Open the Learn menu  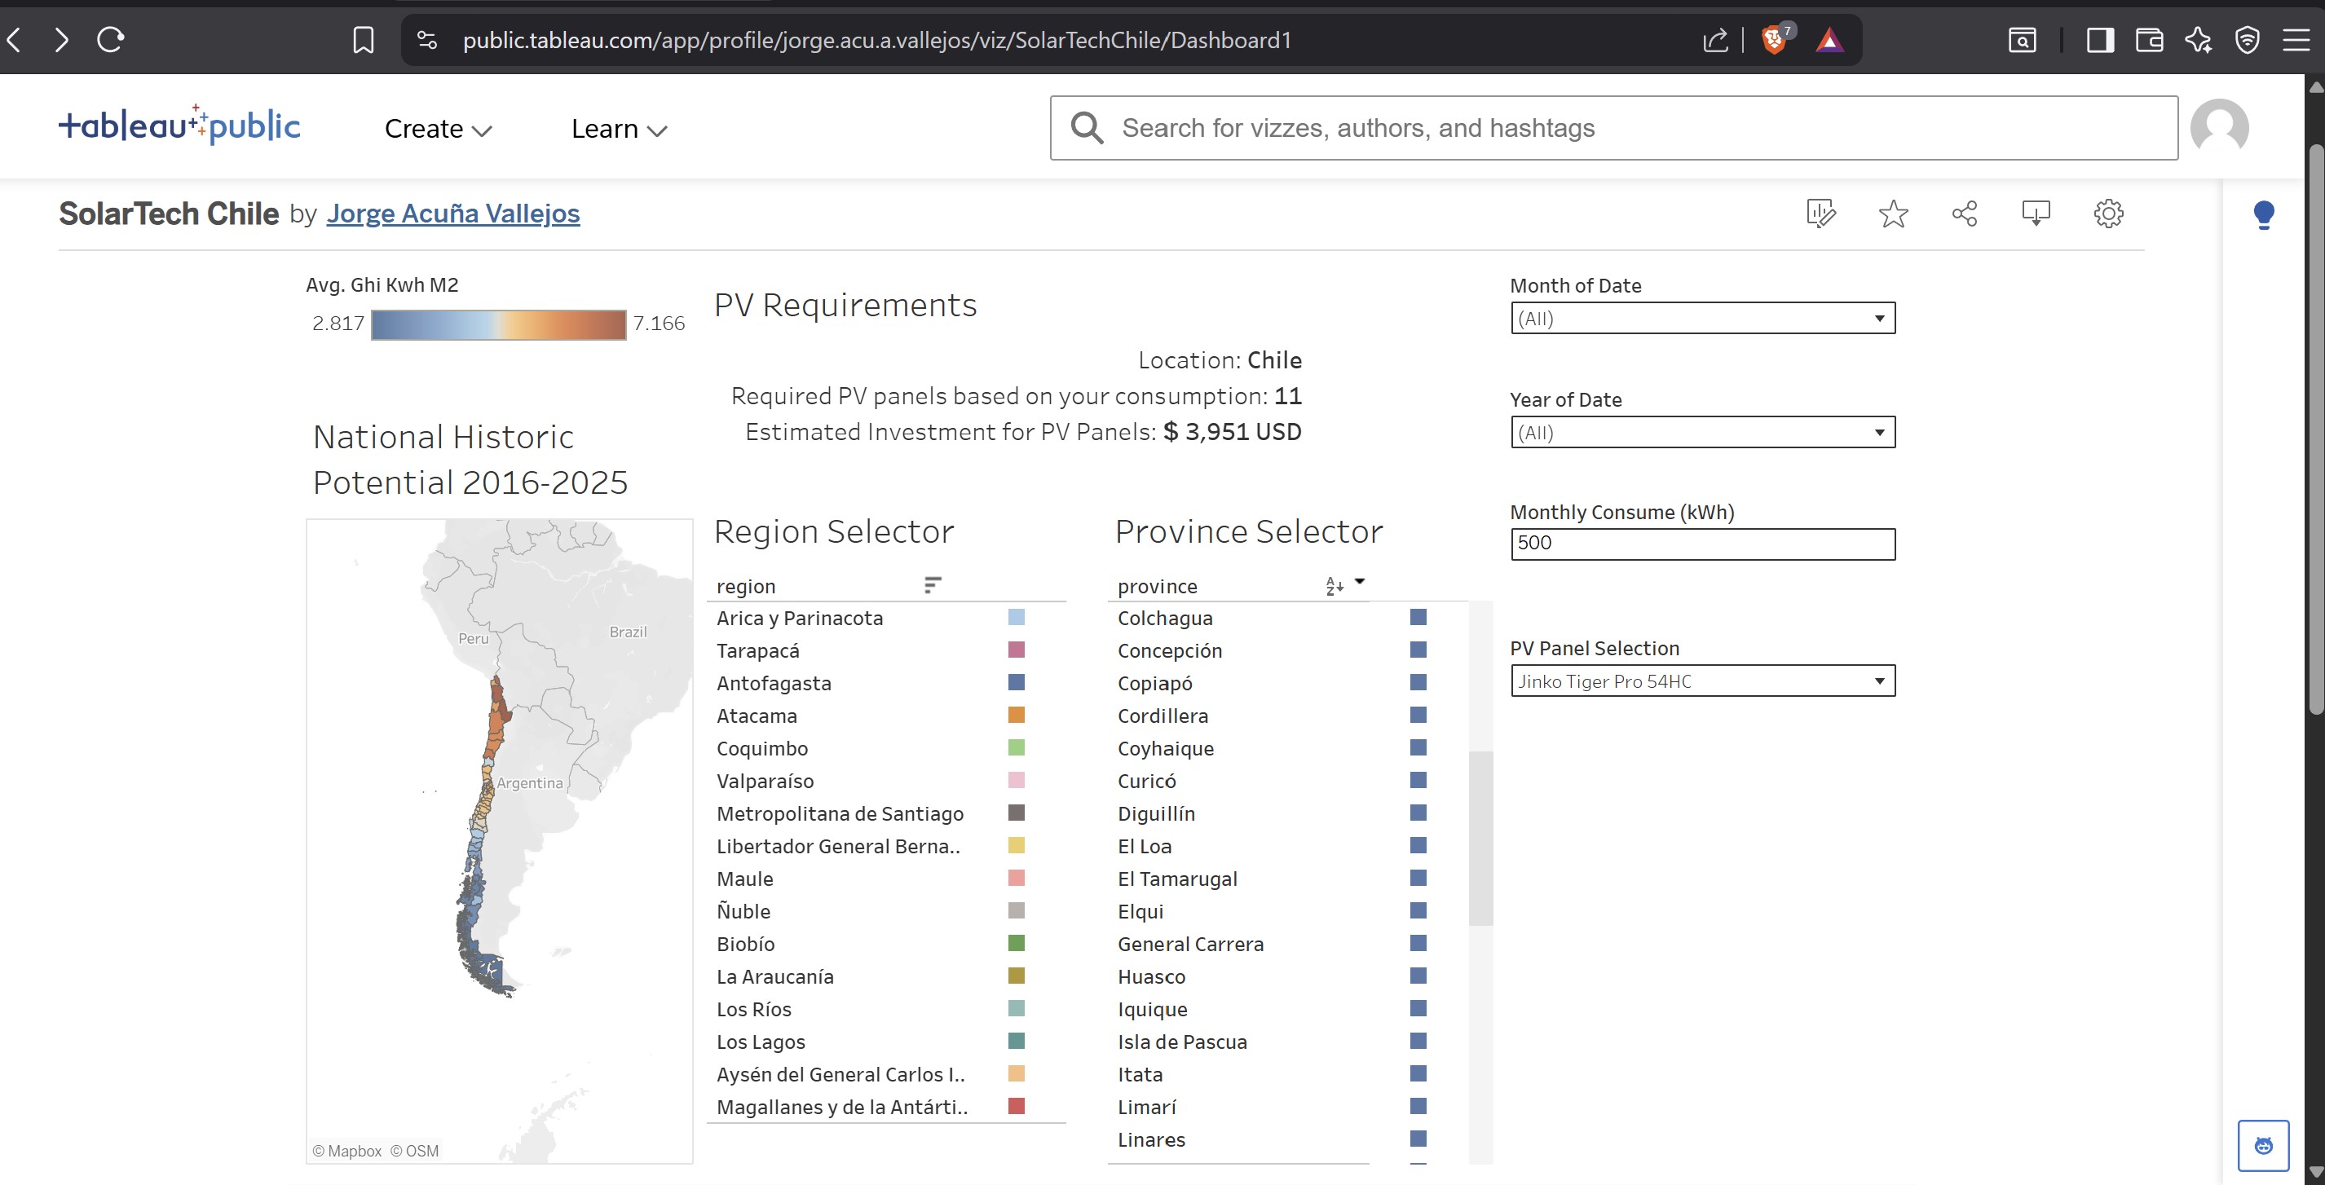click(618, 129)
